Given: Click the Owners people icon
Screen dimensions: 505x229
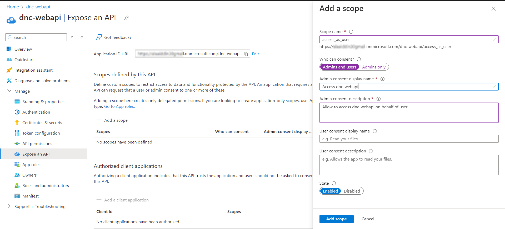Looking at the screenshot, I should coord(17,175).
